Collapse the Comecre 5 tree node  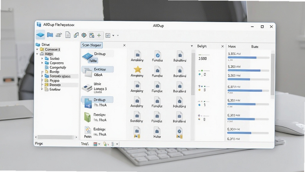pos(37,49)
